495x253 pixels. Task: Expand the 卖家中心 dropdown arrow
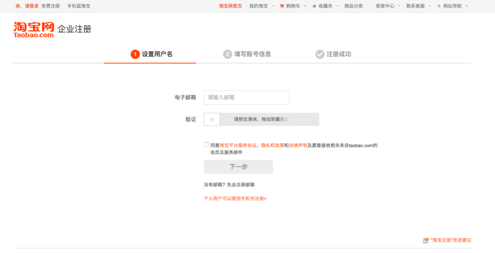(399, 6)
